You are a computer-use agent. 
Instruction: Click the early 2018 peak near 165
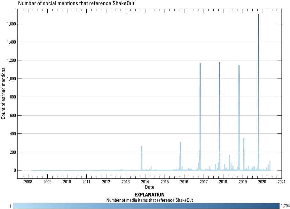click(x=230, y=156)
